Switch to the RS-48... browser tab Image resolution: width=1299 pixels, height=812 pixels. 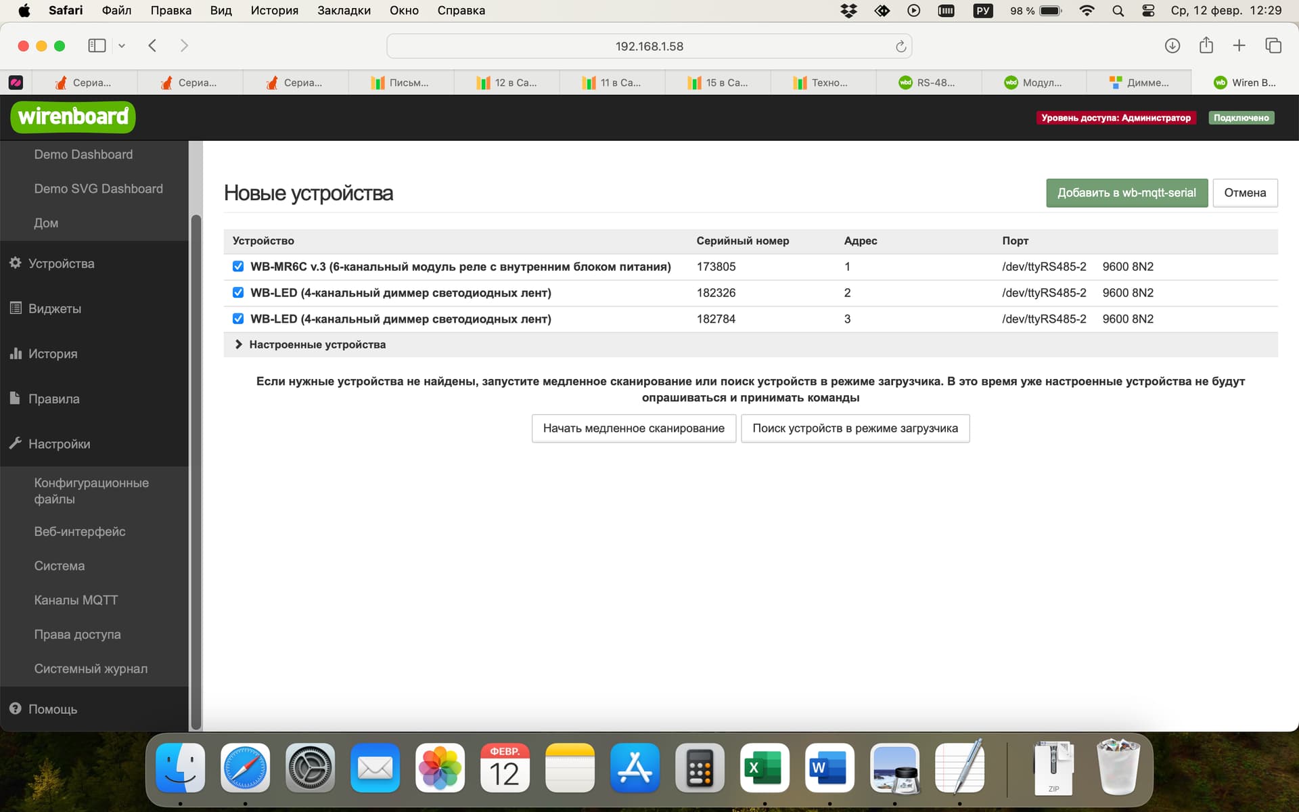928,83
